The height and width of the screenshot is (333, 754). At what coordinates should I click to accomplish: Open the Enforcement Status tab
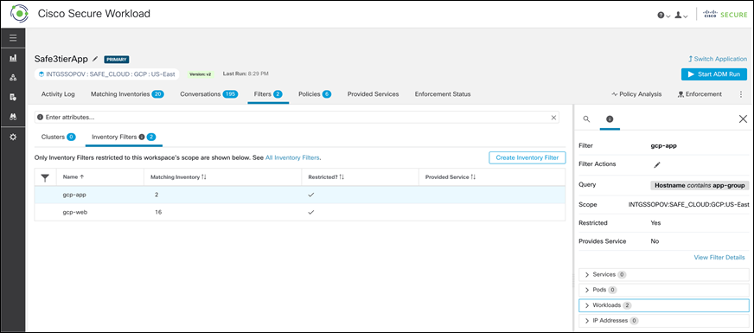(x=443, y=94)
